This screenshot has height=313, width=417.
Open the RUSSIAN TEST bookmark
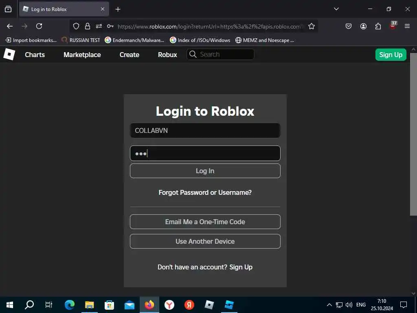(x=81, y=40)
